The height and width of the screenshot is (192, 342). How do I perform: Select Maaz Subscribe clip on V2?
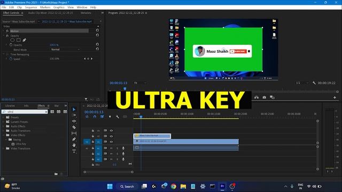tap(152, 136)
